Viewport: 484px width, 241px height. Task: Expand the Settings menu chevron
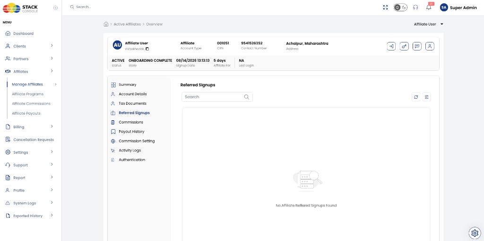pos(52,151)
